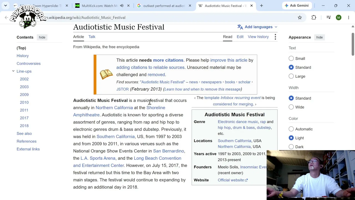
Task: Open the Add languages dropdown
Action: click(257, 27)
